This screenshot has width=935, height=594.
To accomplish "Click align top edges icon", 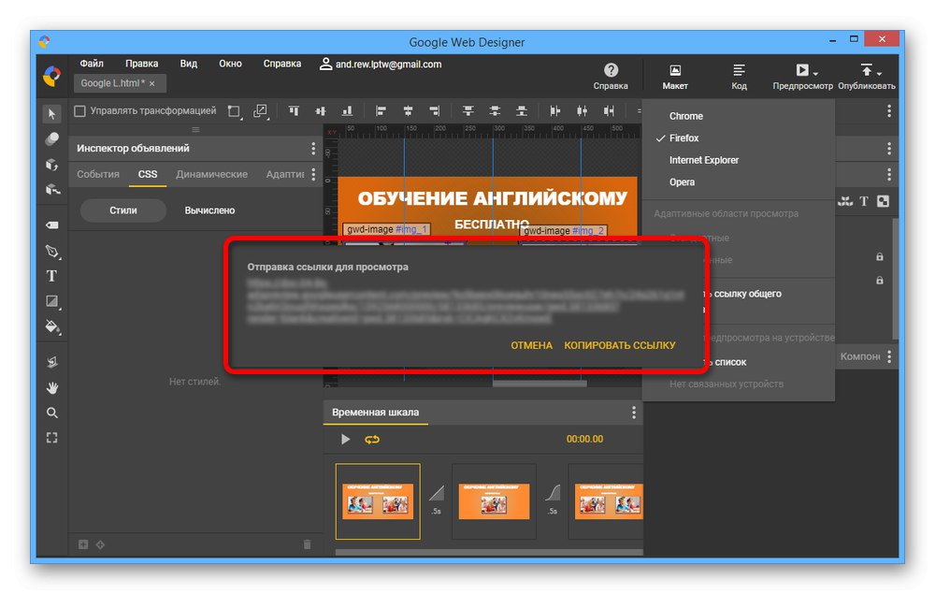I will [x=294, y=110].
